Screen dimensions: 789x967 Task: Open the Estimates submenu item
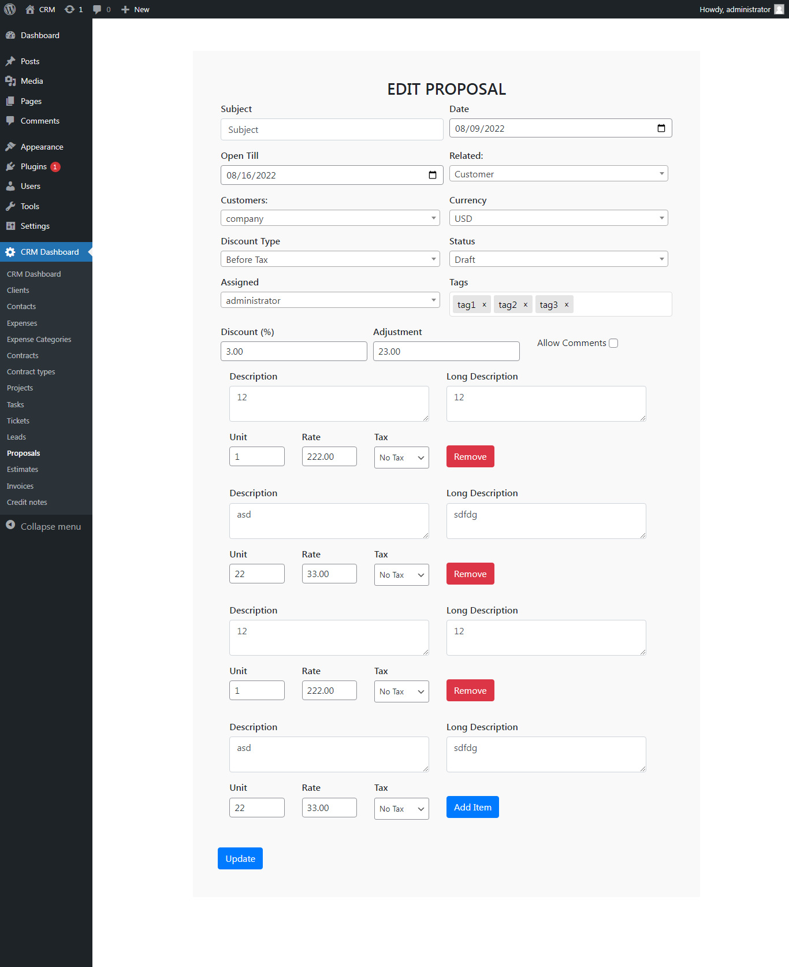coord(23,470)
